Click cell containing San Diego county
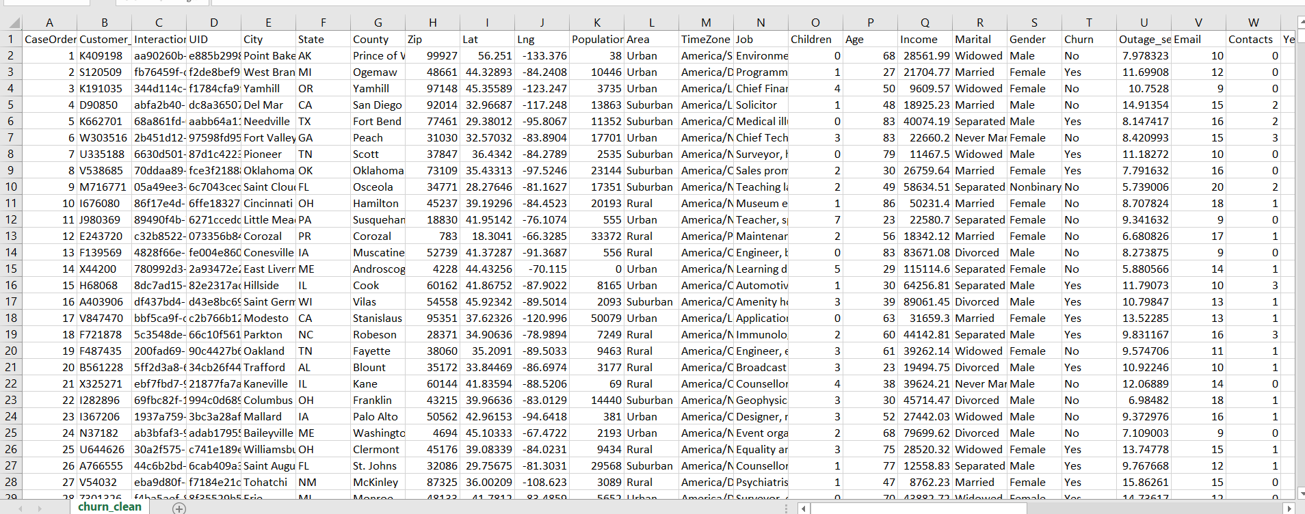The image size is (1305, 514). point(377,105)
